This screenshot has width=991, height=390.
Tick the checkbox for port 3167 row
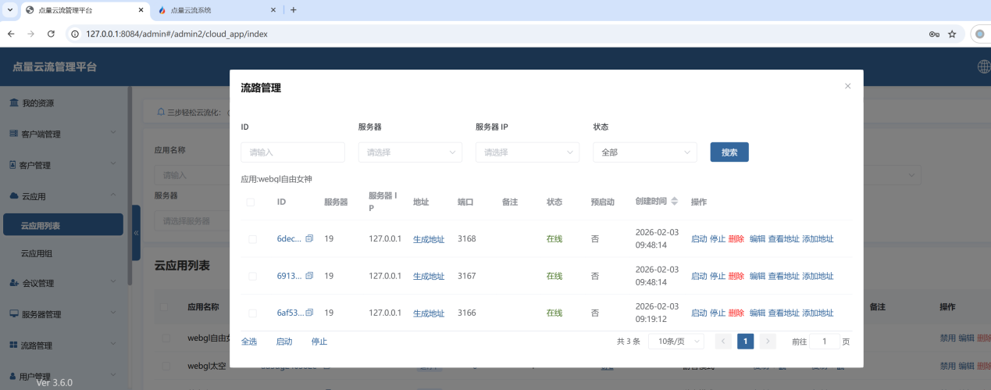click(x=252, y=276)
